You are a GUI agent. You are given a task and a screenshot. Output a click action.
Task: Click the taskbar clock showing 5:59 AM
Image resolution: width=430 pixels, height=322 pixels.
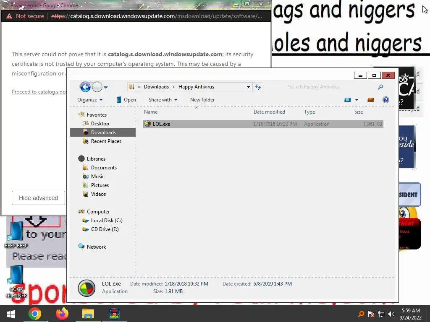tap(411, 314)
